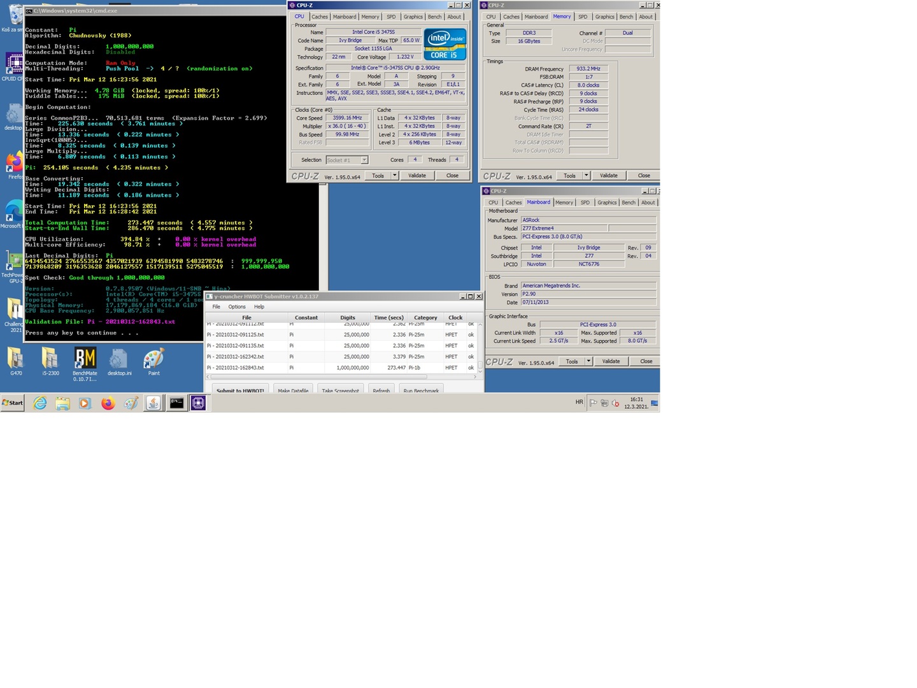The height and width of the screenshot is (688, 917).
Task: Click the taskbar clock showing 16:31
Action: coord(636,403)
